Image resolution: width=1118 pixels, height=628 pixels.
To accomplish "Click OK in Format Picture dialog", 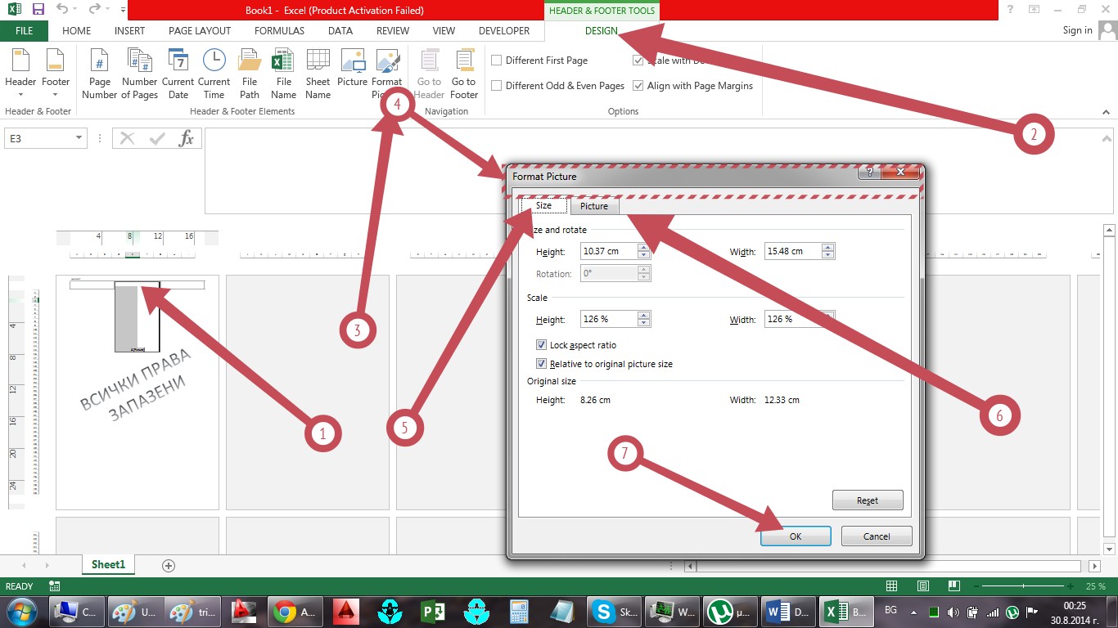I will click(x=796, y=536).
